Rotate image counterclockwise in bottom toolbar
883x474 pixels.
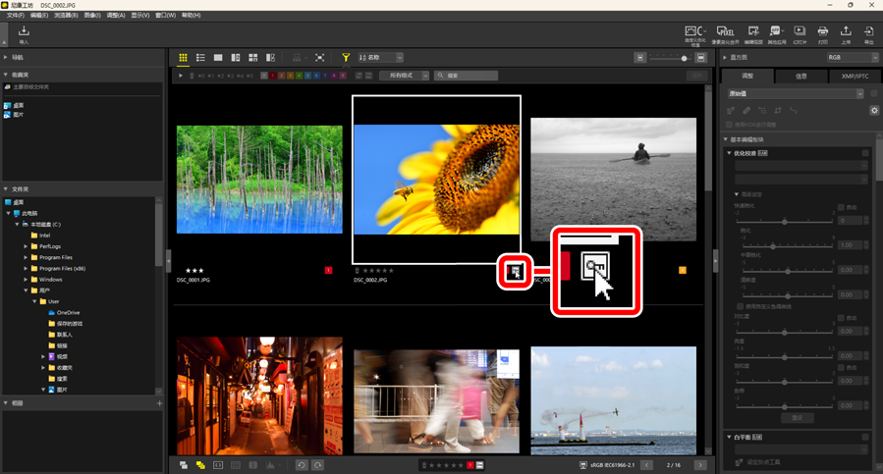point(302,464)
